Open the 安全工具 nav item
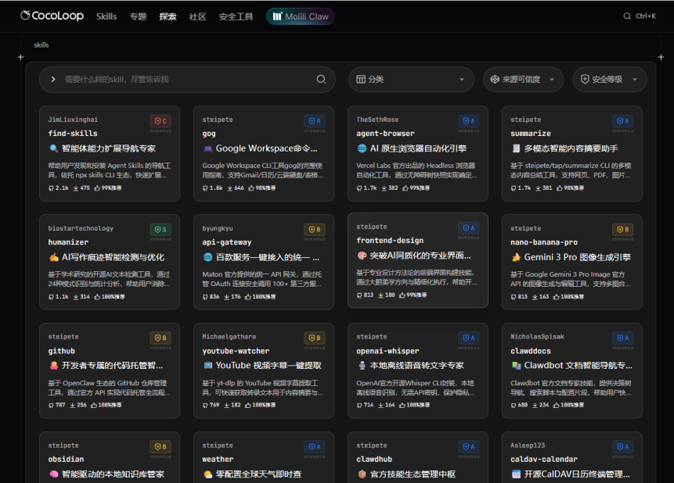674x483 pixels. (236, 16)
